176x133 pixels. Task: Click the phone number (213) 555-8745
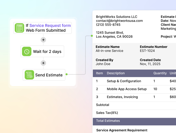click(108, 25)
